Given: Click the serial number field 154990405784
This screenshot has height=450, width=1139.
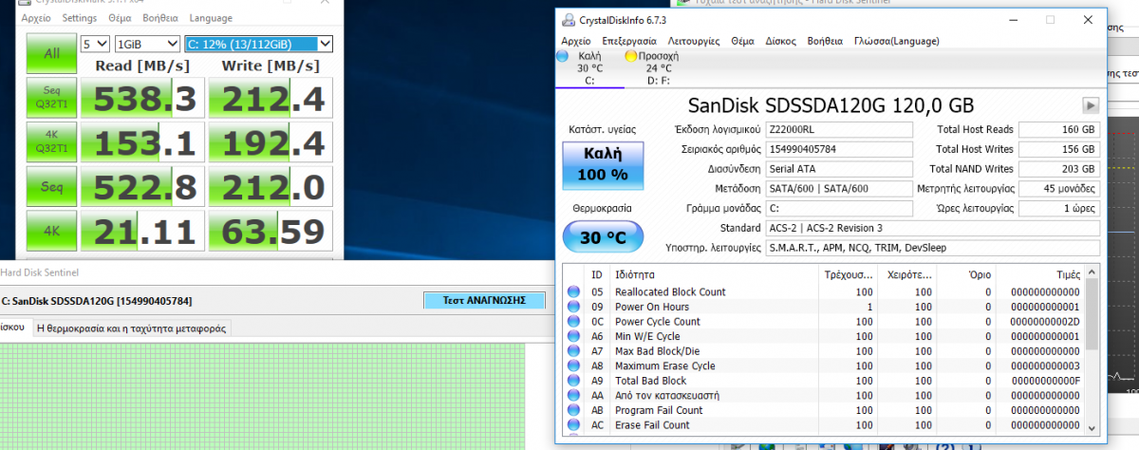Looking at the screenshot, I should pyautogui.click(x=838, y=149).
